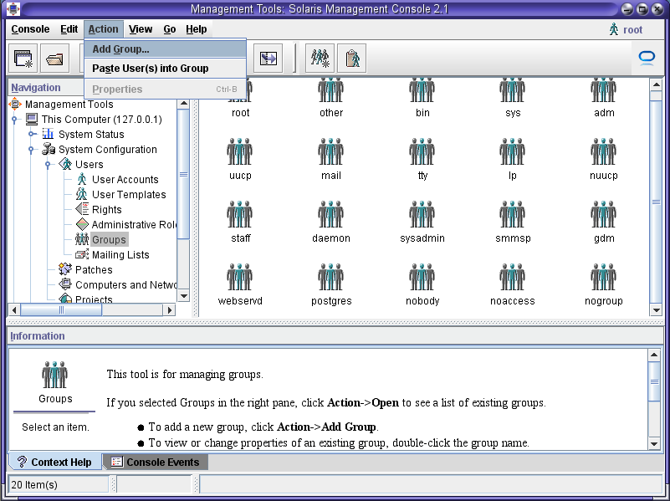Click the new console toolbar icon
Viewport: 670px width, 501px height.
(x=23, y=59)
